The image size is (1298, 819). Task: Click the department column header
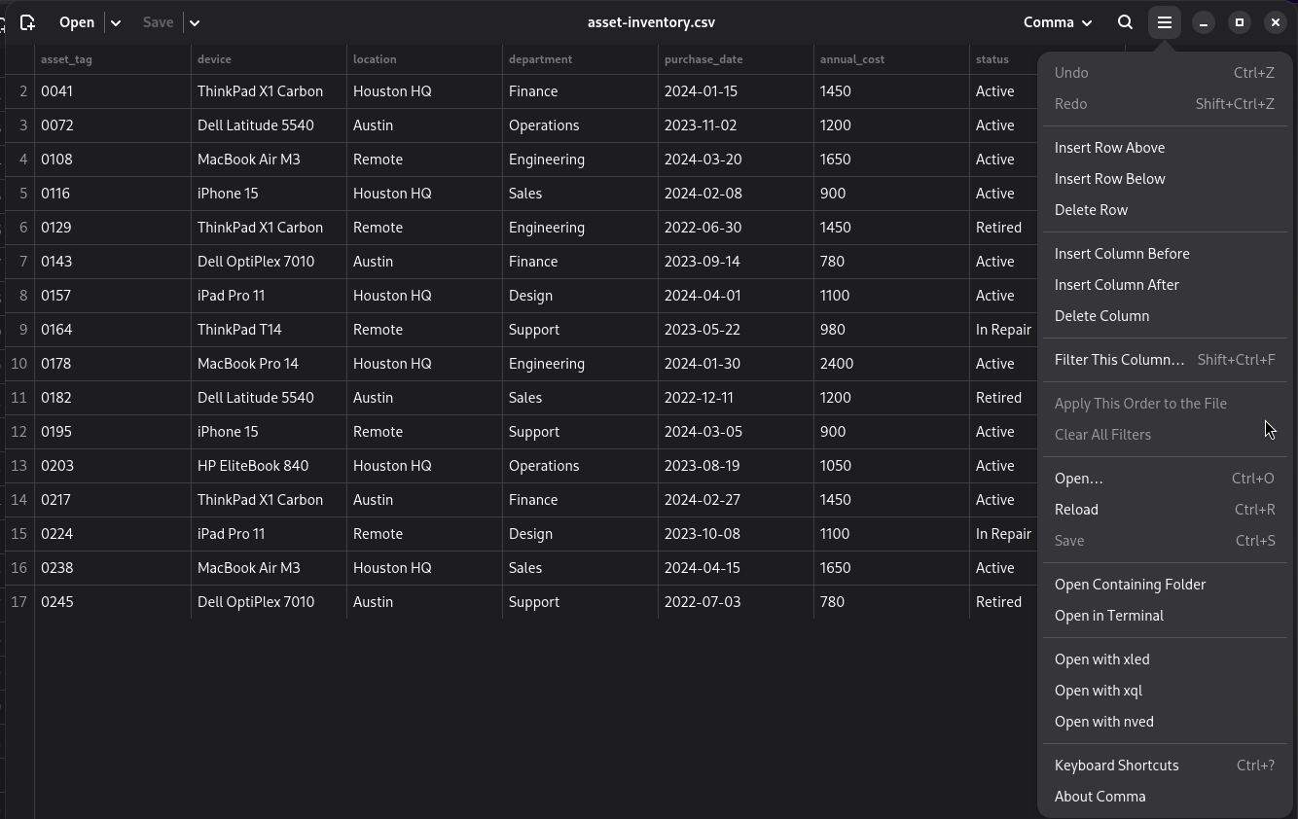(x=580, y=59)
